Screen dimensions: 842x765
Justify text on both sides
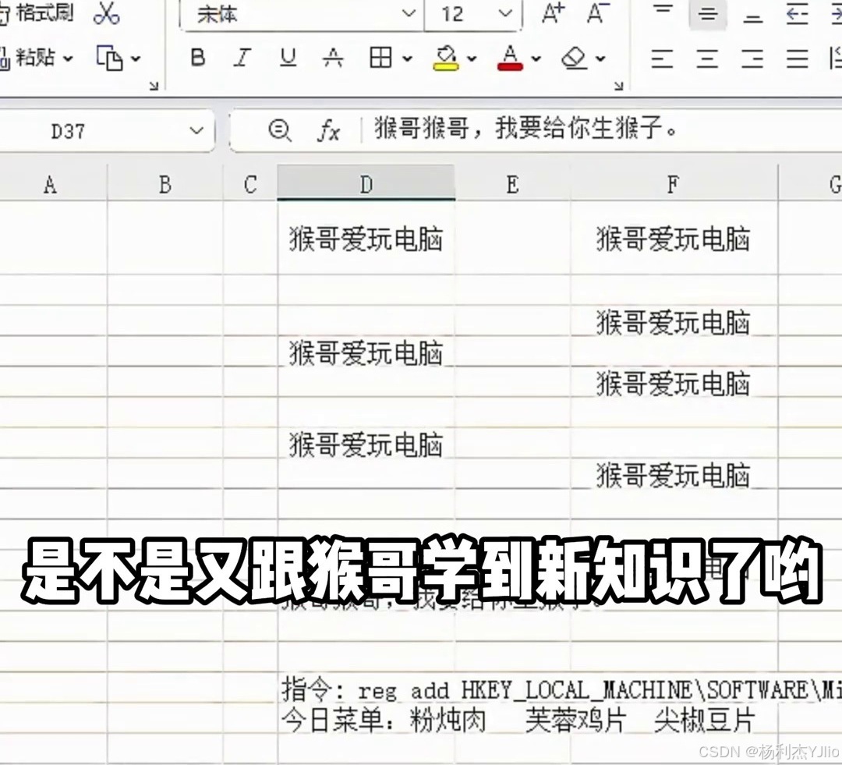pos(798,58)
